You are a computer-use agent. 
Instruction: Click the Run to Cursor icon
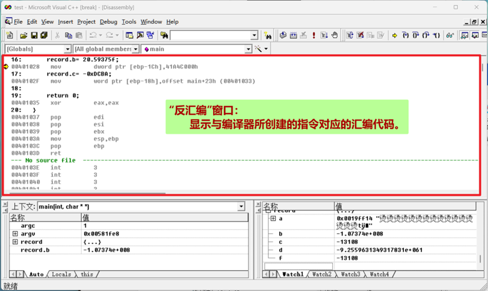pyautogui.click(x=436, y=35)
